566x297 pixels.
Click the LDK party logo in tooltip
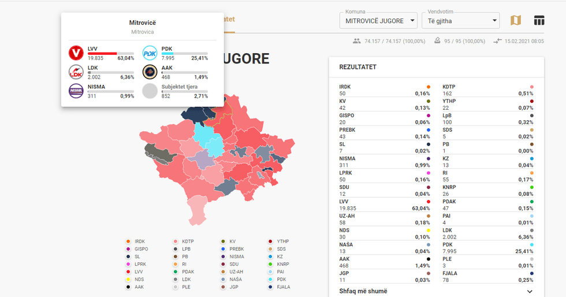coord(76,72)
